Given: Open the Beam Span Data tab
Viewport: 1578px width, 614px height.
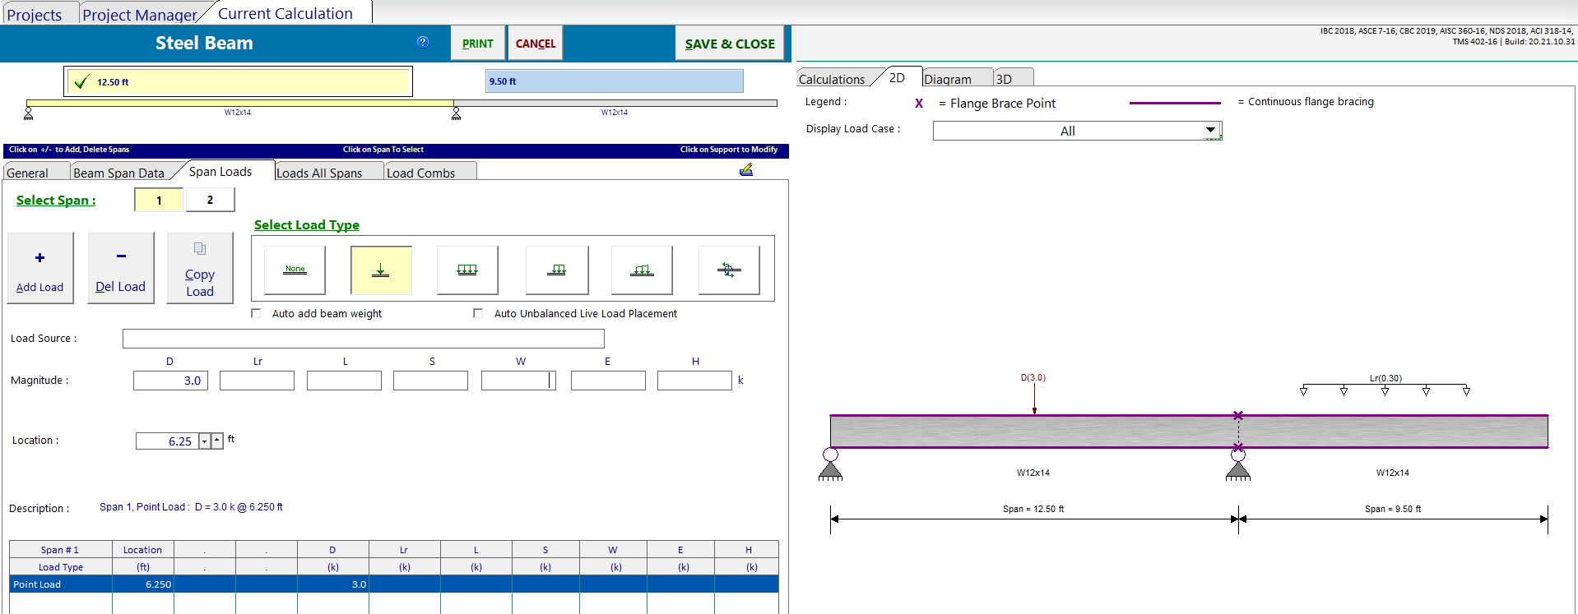Looking at the screenshot, I should click(118, 173).
